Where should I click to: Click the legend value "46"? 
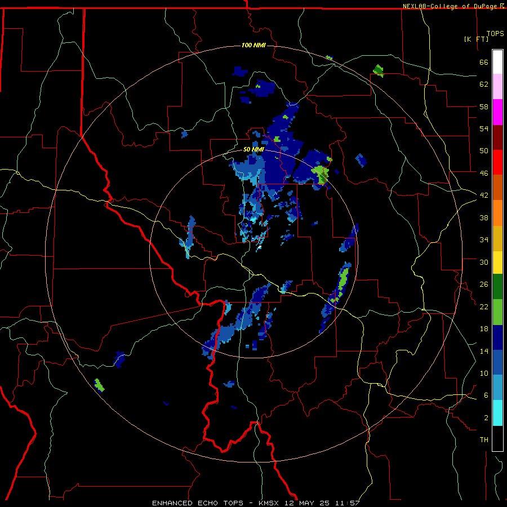pos(484,174)
